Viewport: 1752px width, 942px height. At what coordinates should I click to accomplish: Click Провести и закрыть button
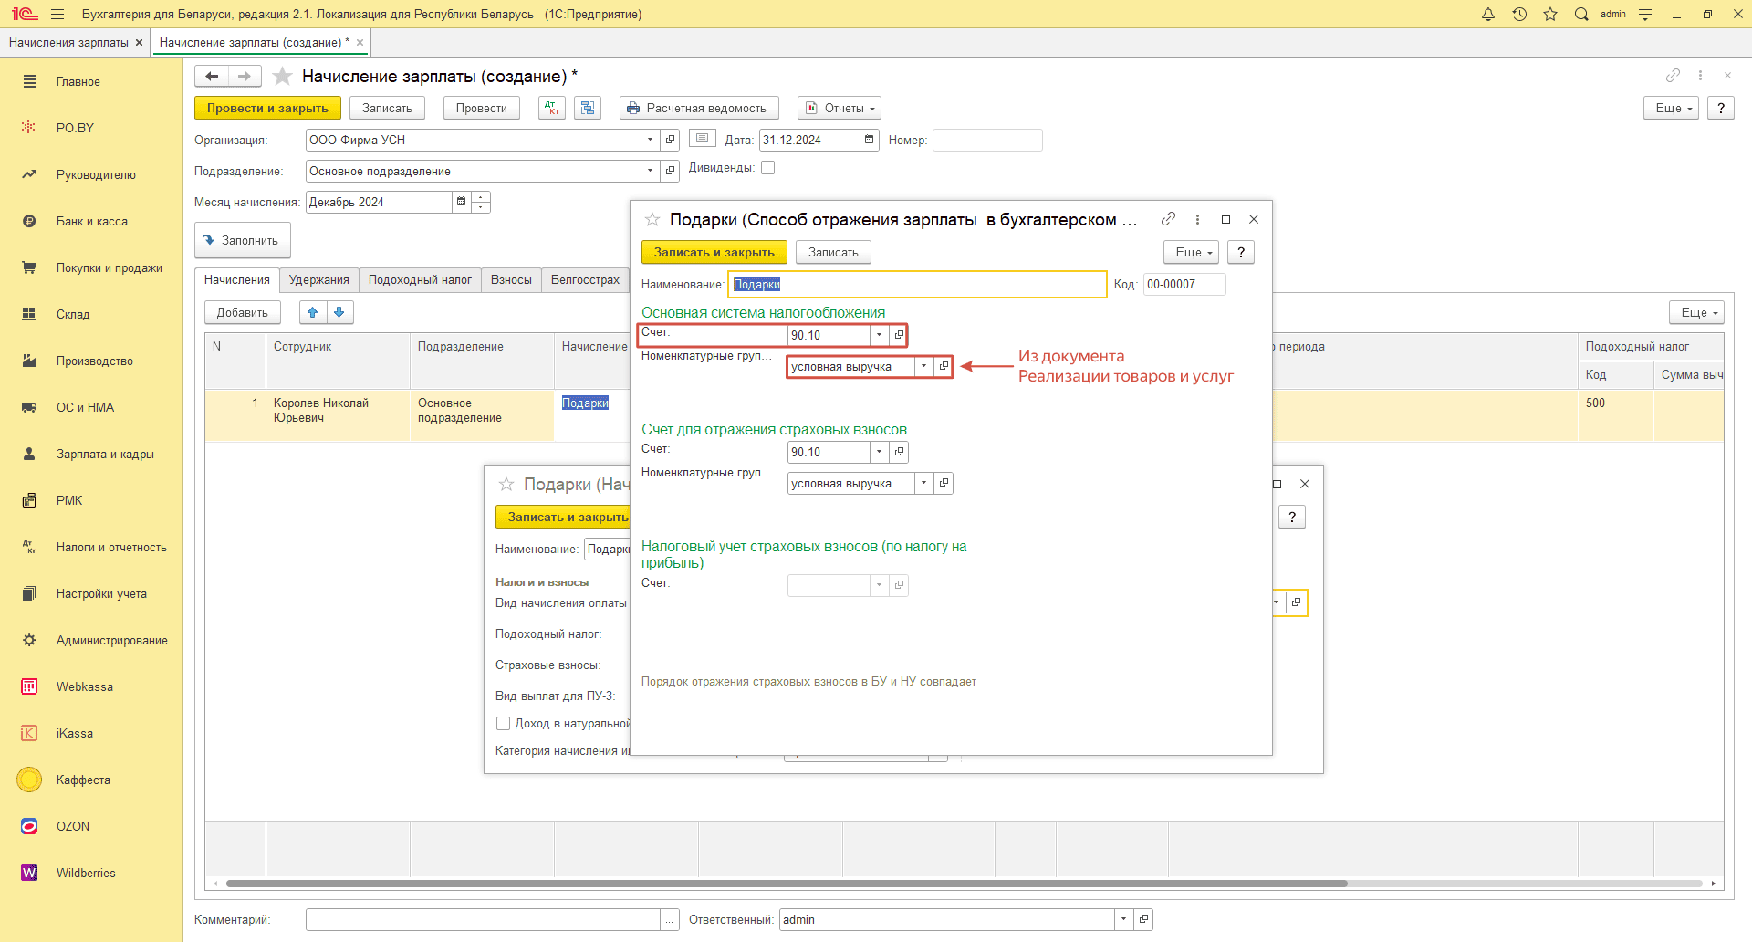pos(267,108)
